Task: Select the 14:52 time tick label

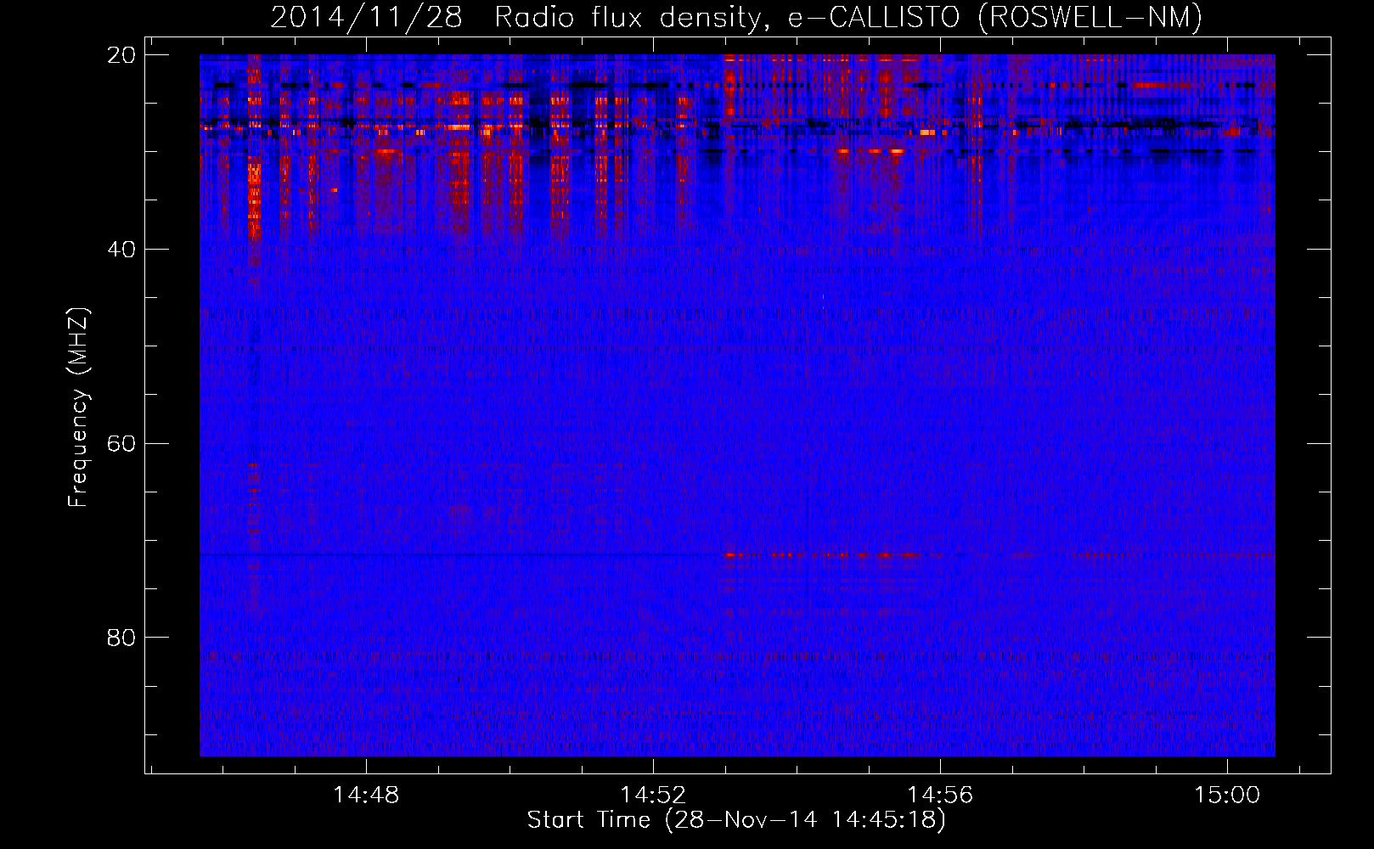Action: (653, 796)
